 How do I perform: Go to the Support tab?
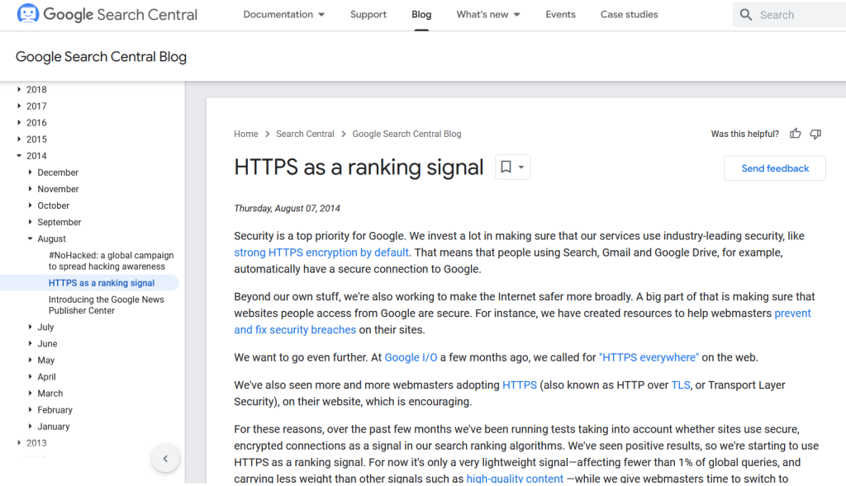tap(368, 15)
